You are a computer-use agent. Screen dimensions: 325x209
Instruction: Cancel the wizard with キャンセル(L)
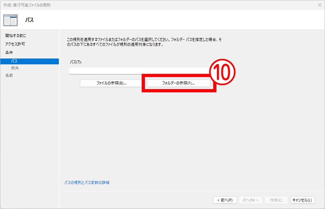pyautogui.click(x=302, y=200)
